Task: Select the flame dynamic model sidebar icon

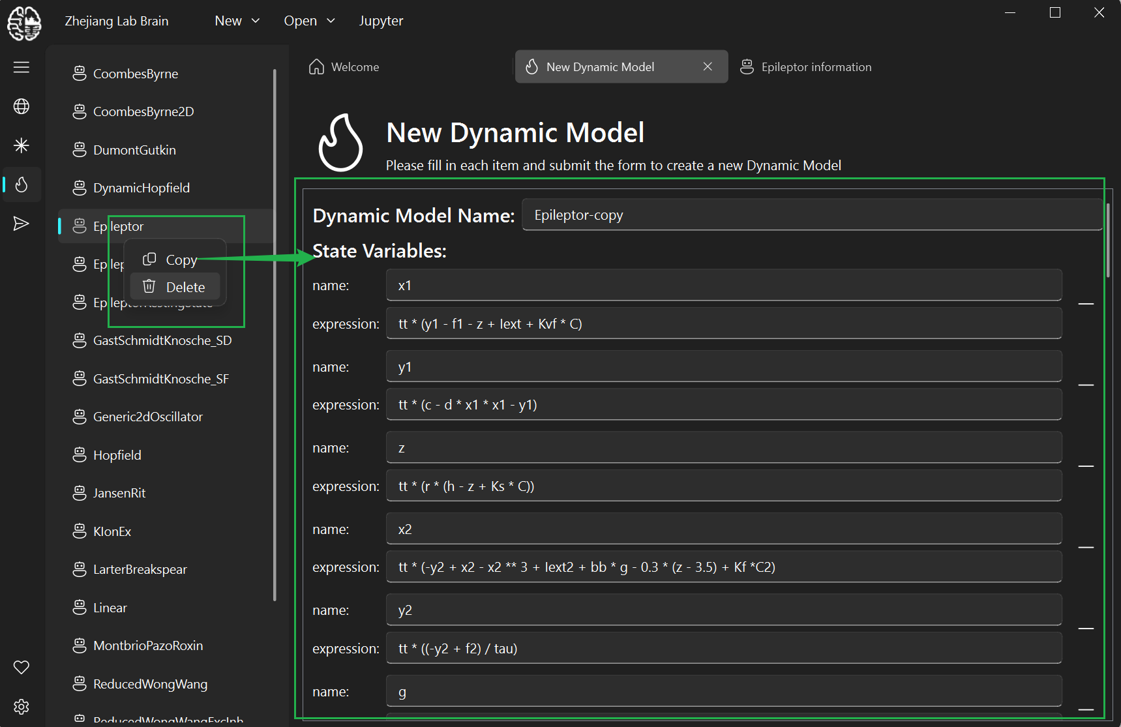Action: pos(22,185)
